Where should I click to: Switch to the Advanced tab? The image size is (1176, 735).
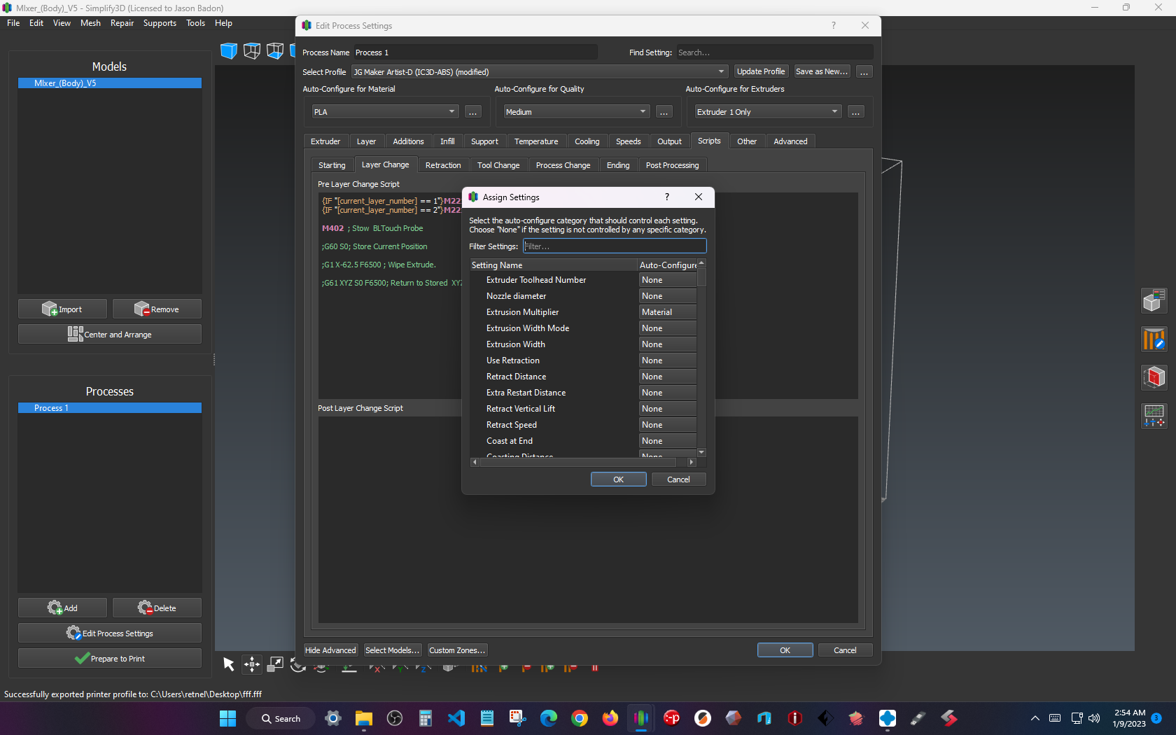click(x=790, y=141)
